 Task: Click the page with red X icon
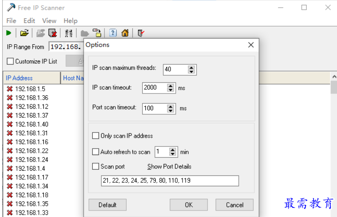tap(52, 33)
